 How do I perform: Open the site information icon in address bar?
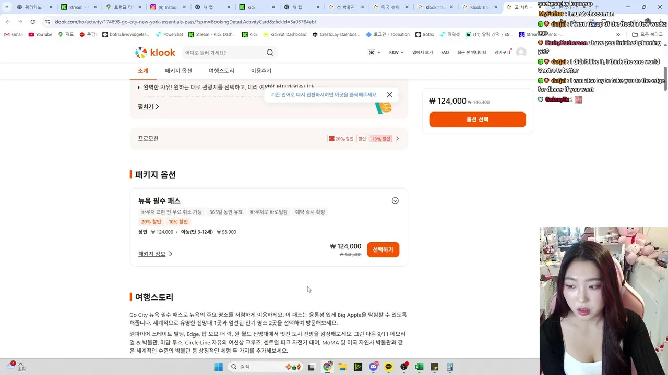47,22
